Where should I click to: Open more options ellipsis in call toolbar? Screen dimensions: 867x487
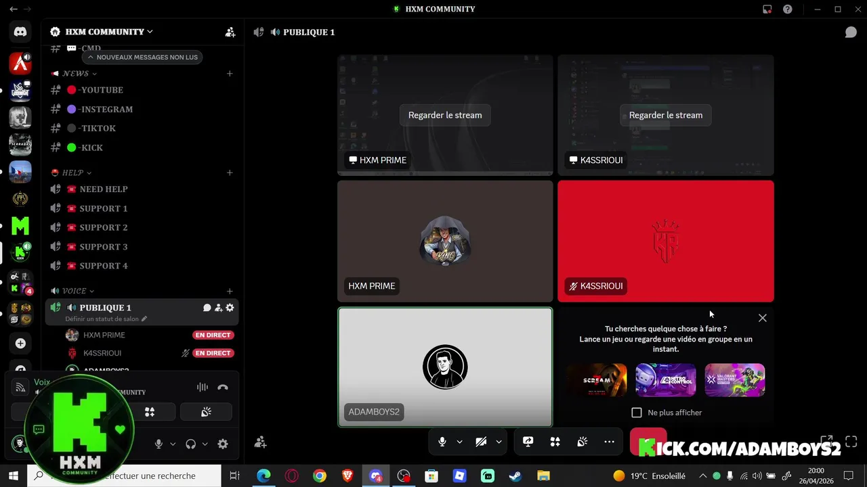click(609, 442)
